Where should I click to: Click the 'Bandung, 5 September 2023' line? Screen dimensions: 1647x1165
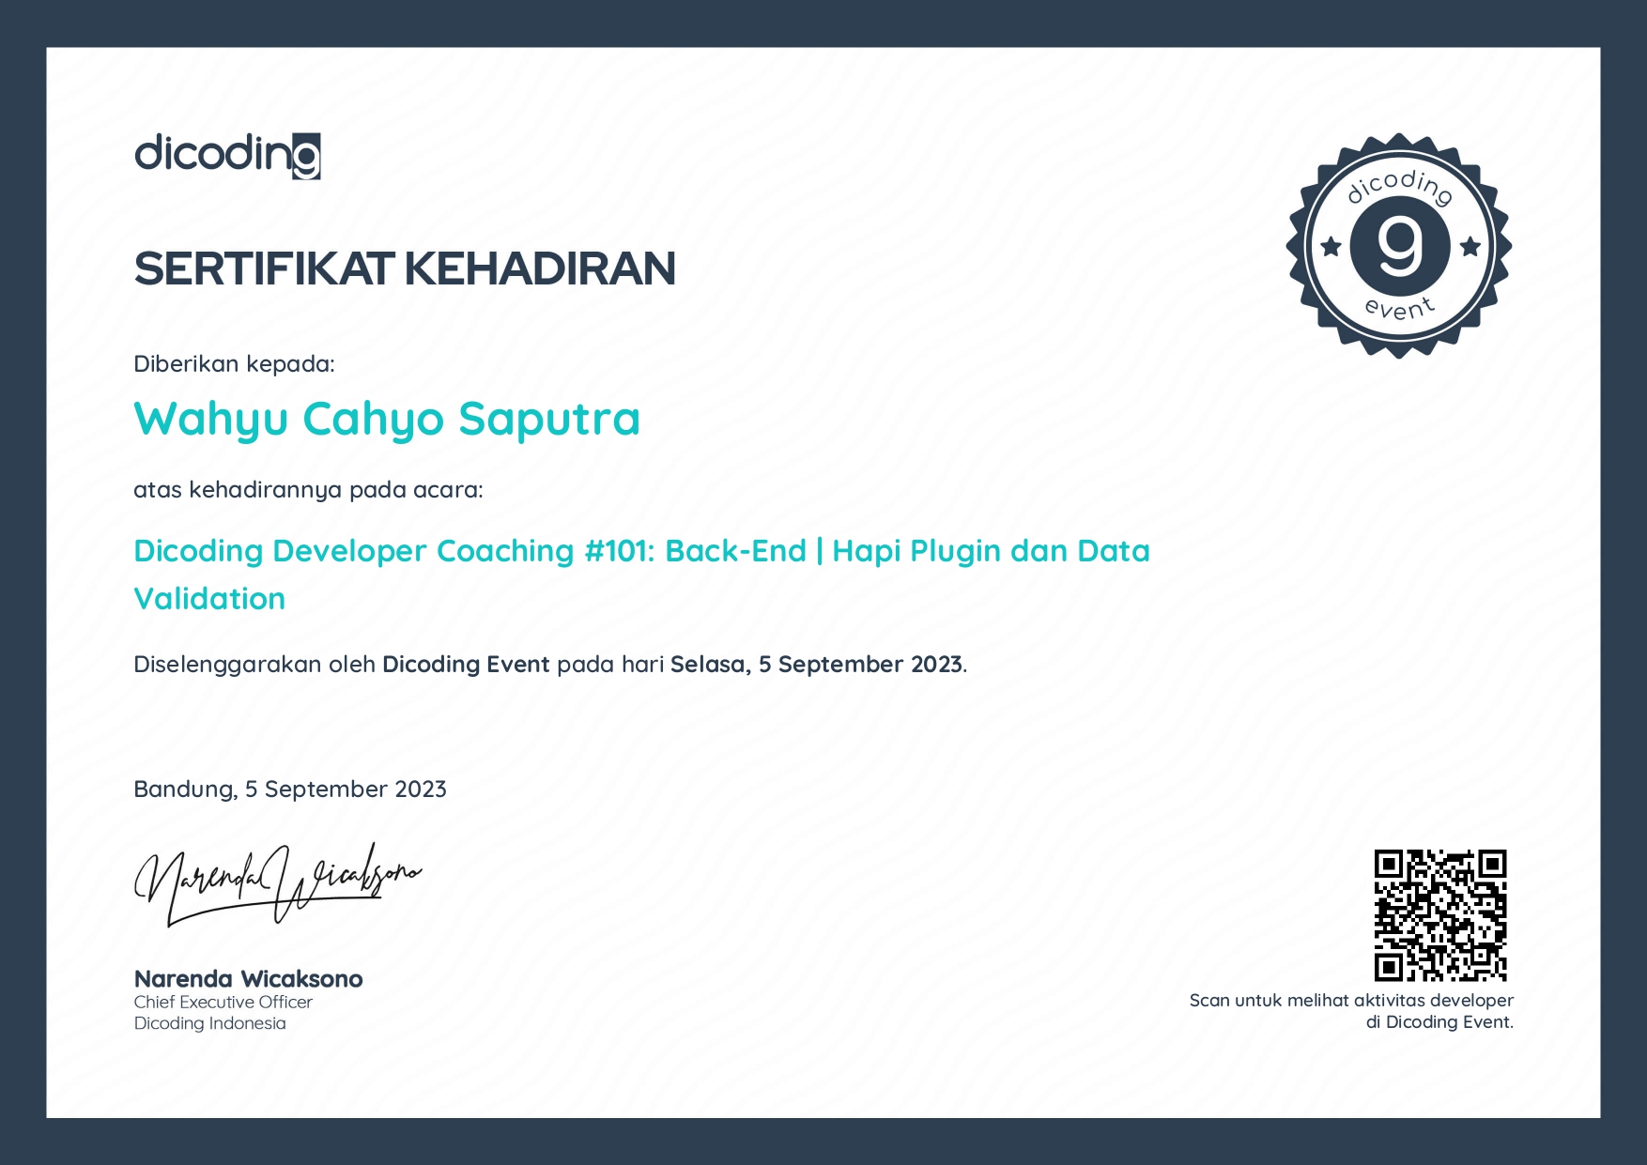tap(290, 789)
